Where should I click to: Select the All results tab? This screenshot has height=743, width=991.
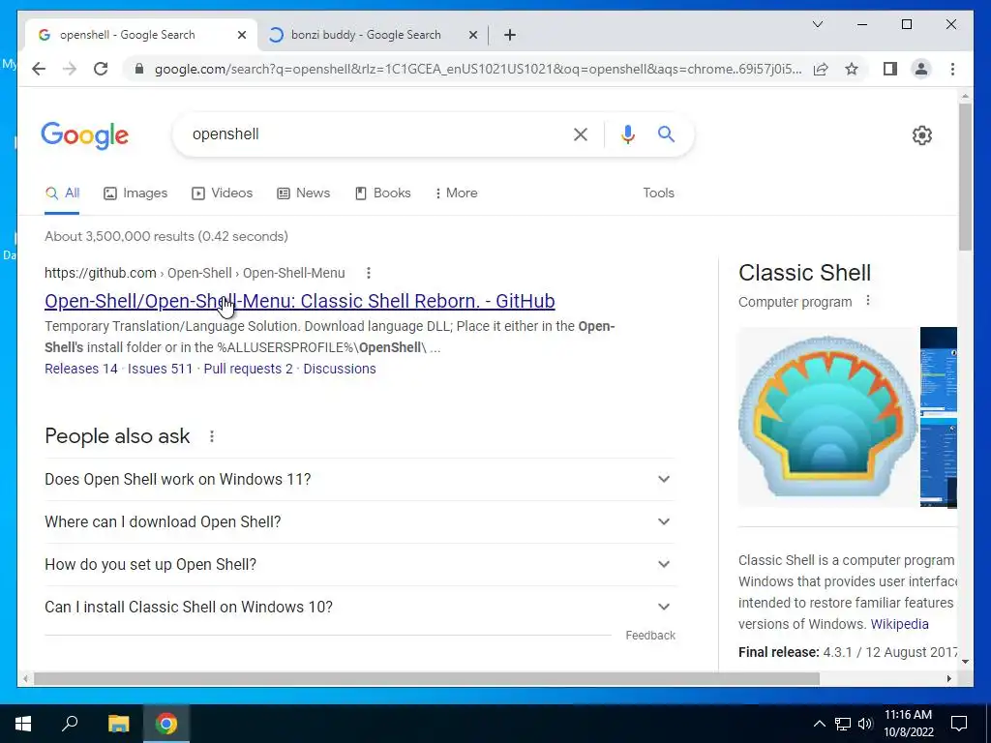(62, 193)
